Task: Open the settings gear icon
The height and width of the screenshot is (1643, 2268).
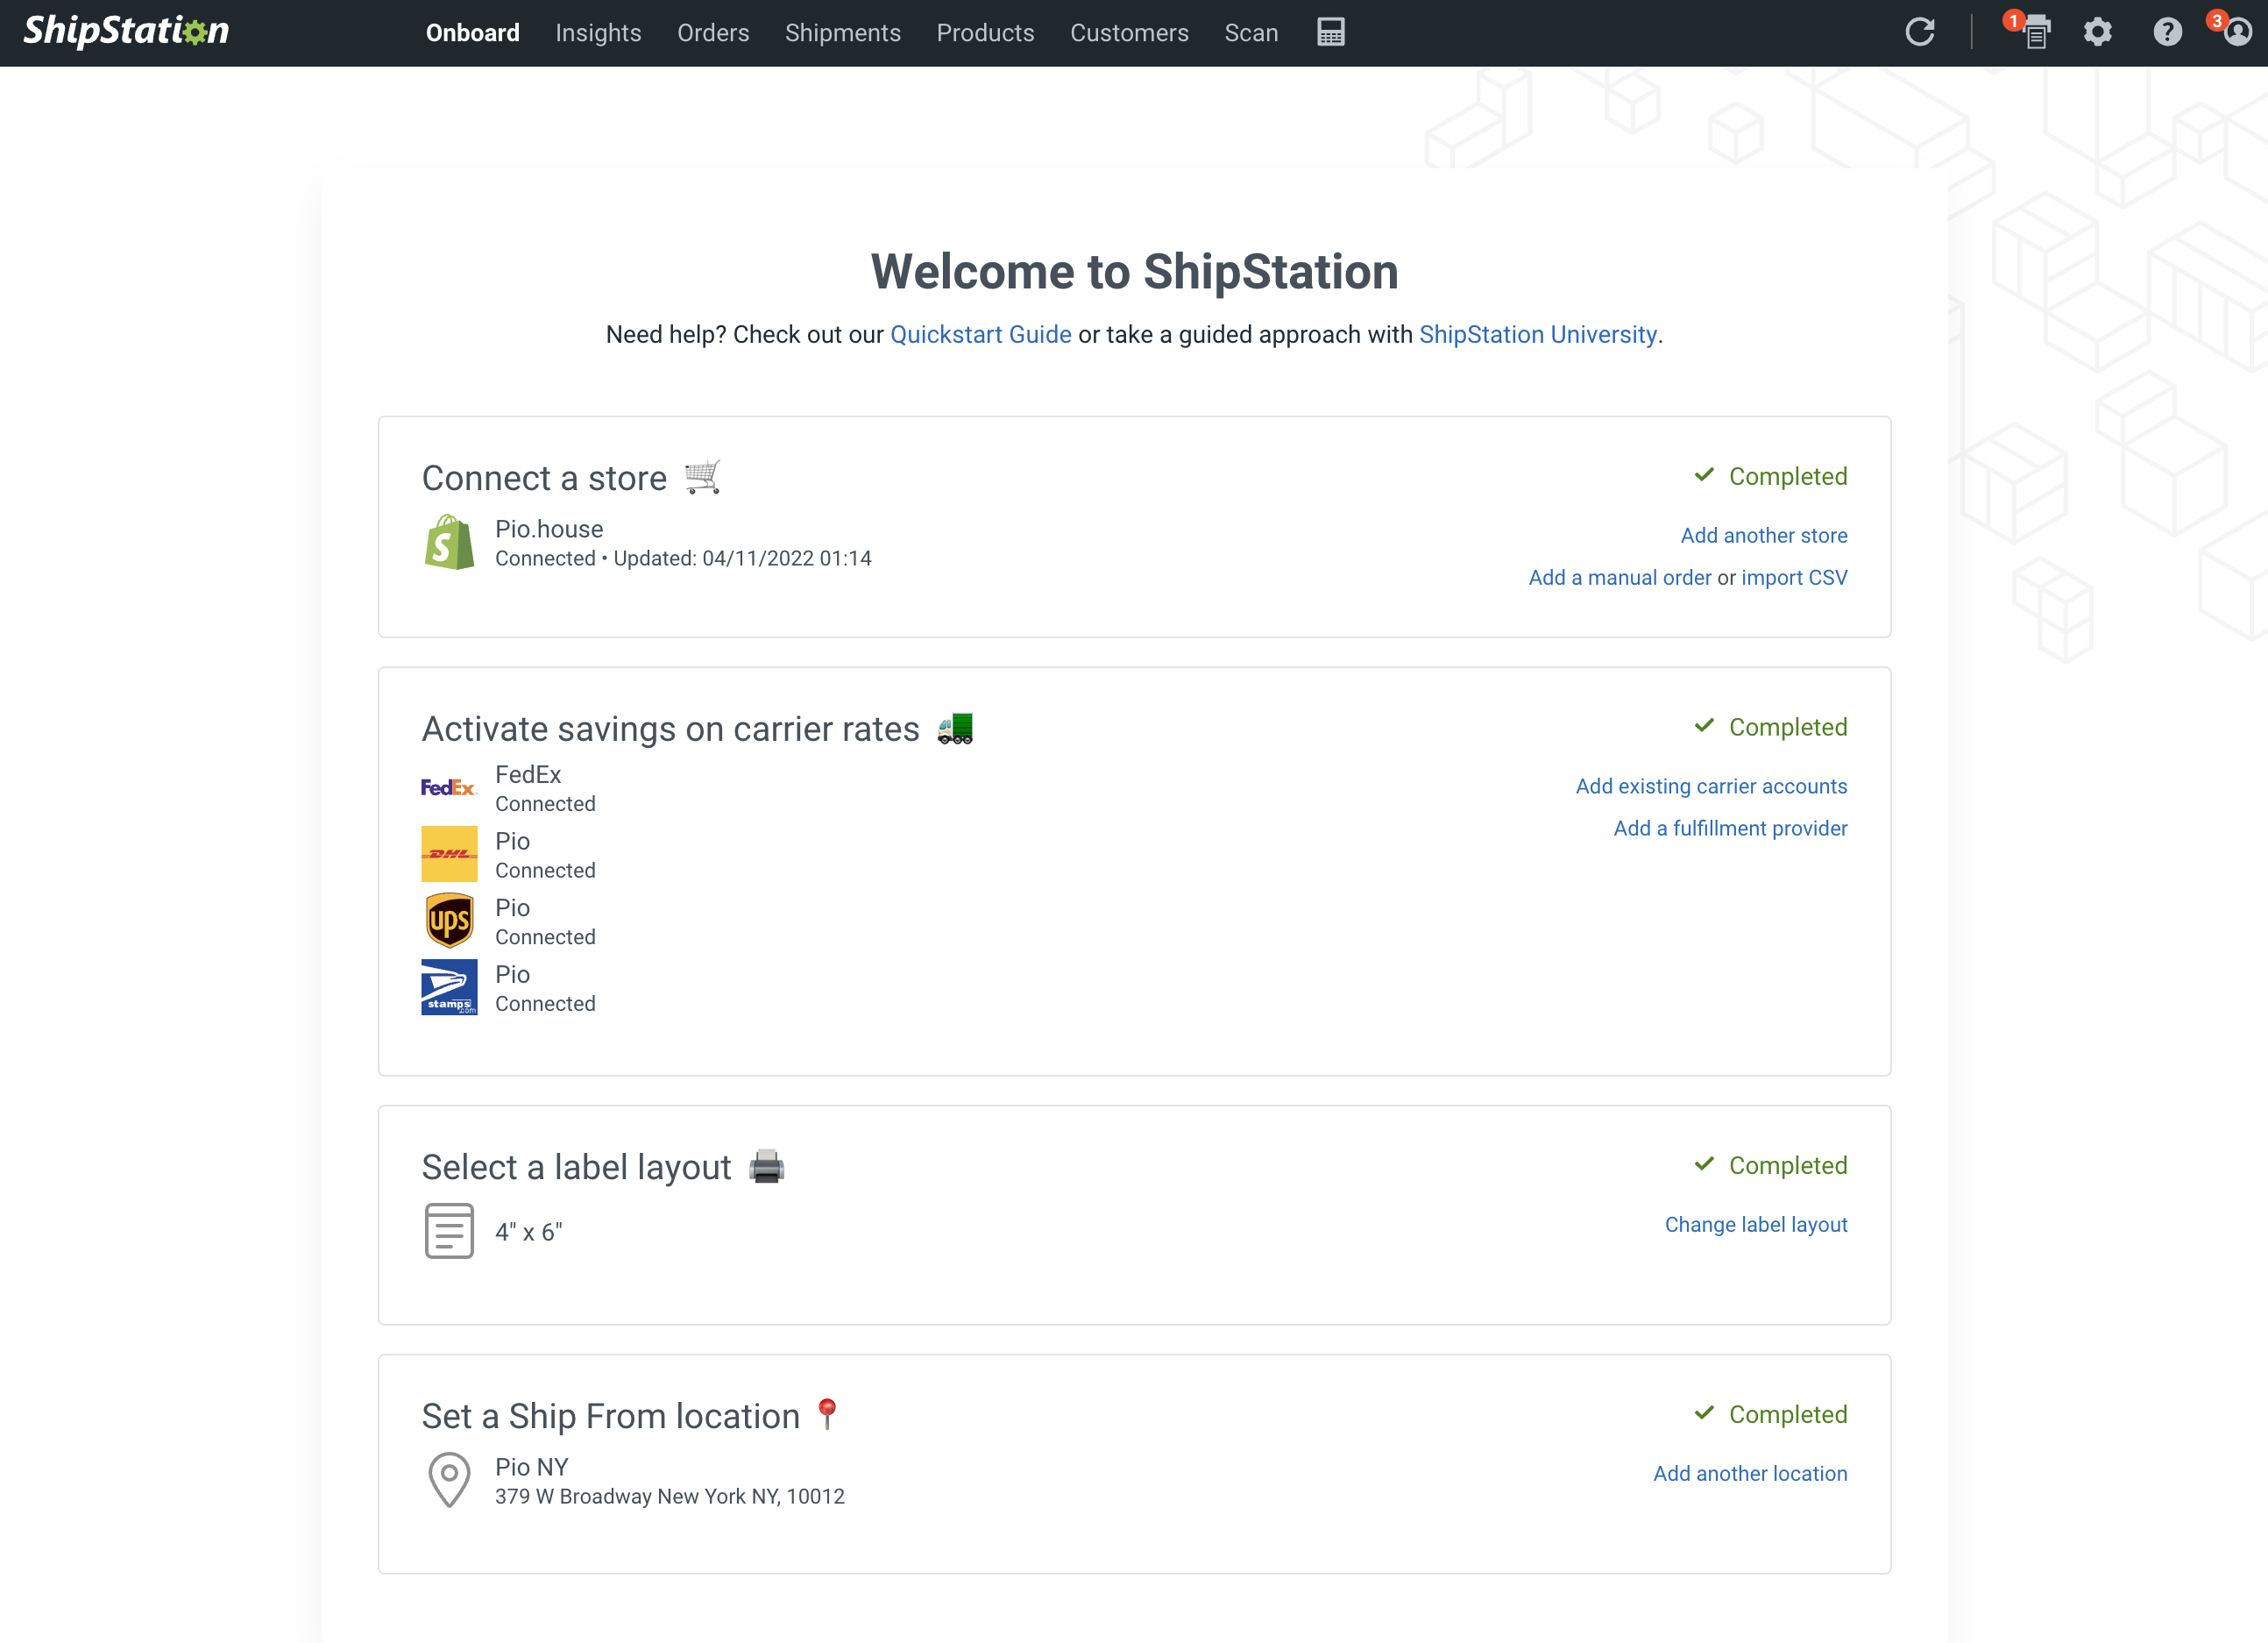Action: [x=2097, y=33]
